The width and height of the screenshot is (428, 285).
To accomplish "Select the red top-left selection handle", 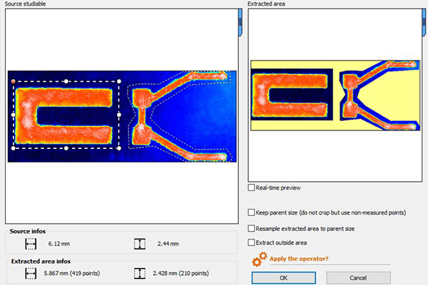I will coord(13,81).
